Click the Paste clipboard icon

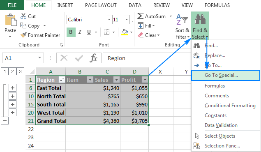pos(11,20)
